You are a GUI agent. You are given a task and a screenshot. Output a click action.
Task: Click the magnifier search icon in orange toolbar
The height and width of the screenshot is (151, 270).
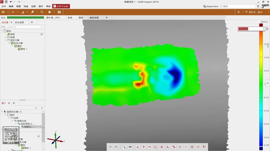tap(42, 12)
